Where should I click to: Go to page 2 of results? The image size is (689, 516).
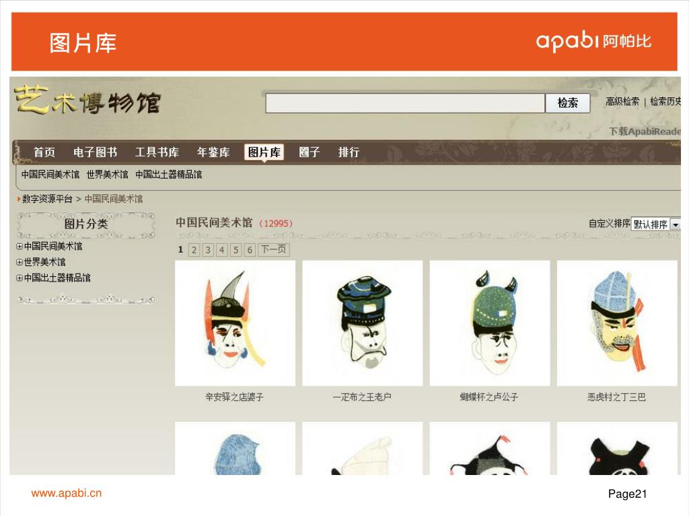click(x=194, y=250)
